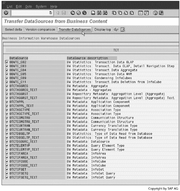Click the system menu icon in title bar
The width and height of the screenshot is (180, 191).
(4, 3)
